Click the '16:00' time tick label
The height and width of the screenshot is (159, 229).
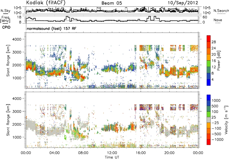click(x=141, y=153)
